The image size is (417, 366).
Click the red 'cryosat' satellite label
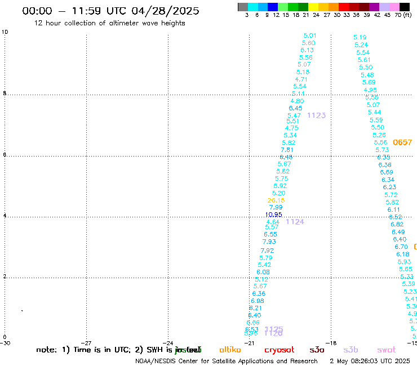(280, 350)
